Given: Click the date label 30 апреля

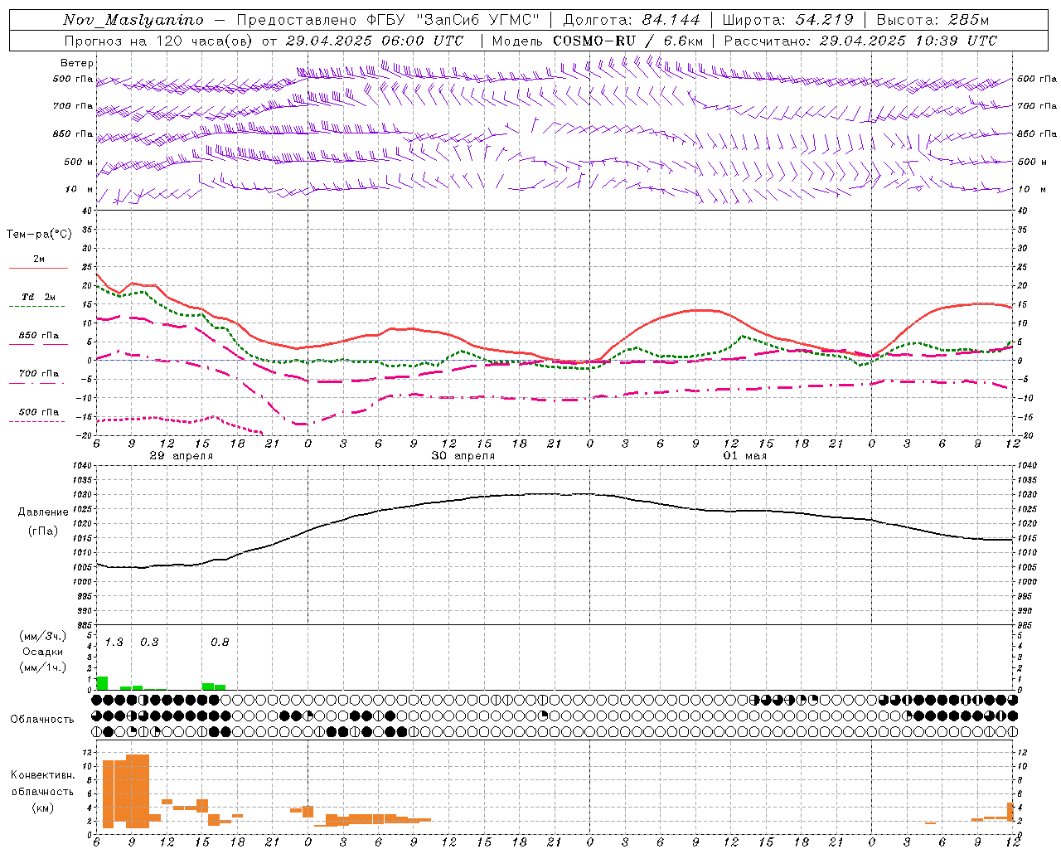Looking at the screenshot, I should pos(463,456).
